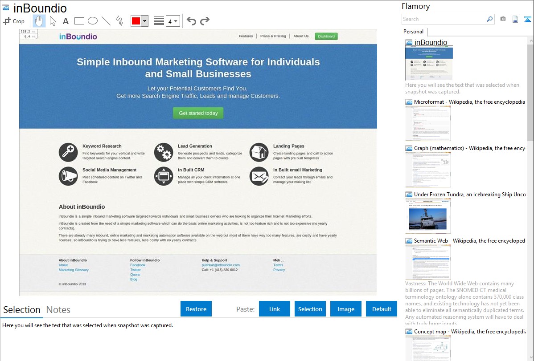Select the freehand scribble tool
The width and height of the screenshot is (534, 361).
[119, 21]
